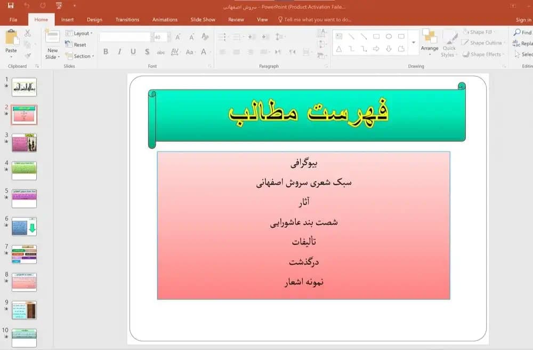Select the Right Arrow shape in gallery

click(376, 49)
